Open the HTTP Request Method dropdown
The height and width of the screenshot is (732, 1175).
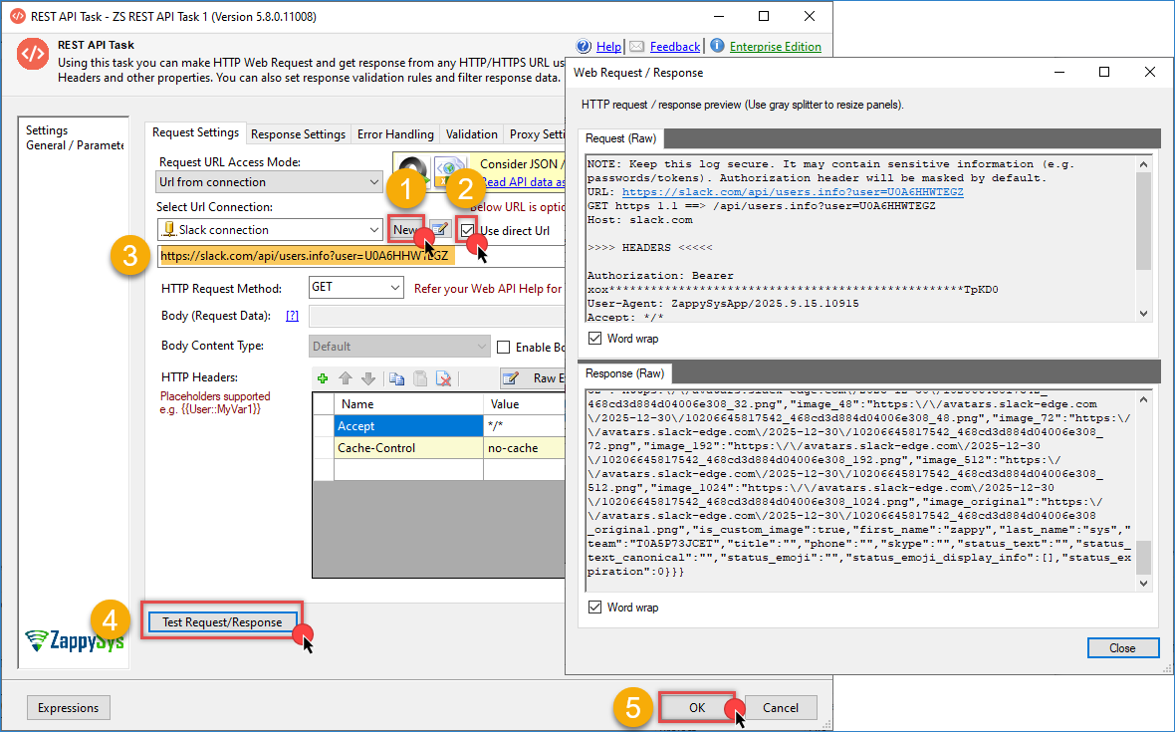(x=395, y=288)
